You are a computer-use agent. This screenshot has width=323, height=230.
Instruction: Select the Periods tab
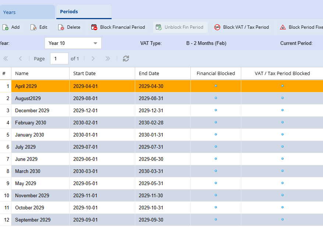[69, 12]
